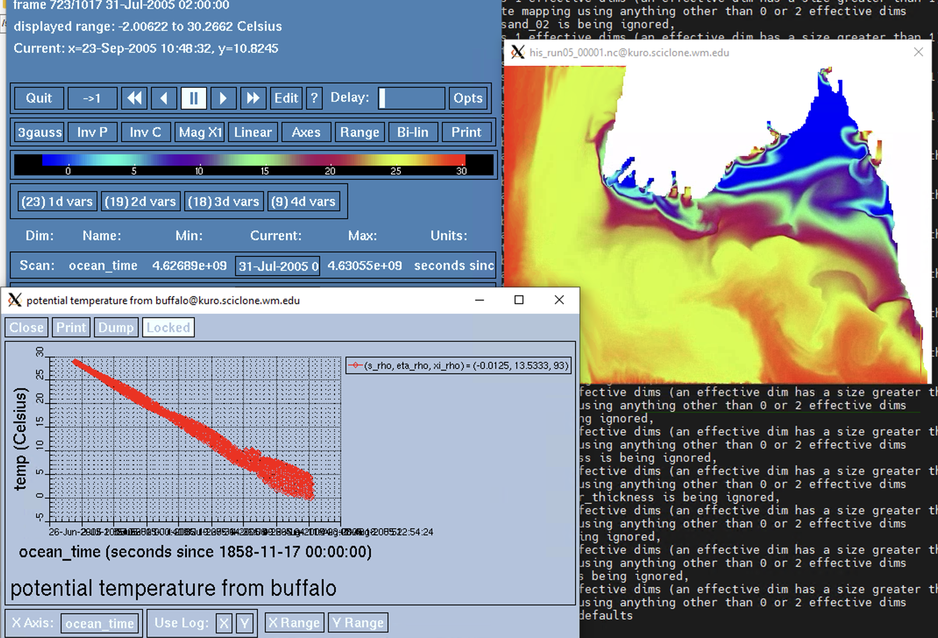This screenshot has height=638, width=938.
Task: Click the Dump button in the plot window
Action: (x=116, y=327)
